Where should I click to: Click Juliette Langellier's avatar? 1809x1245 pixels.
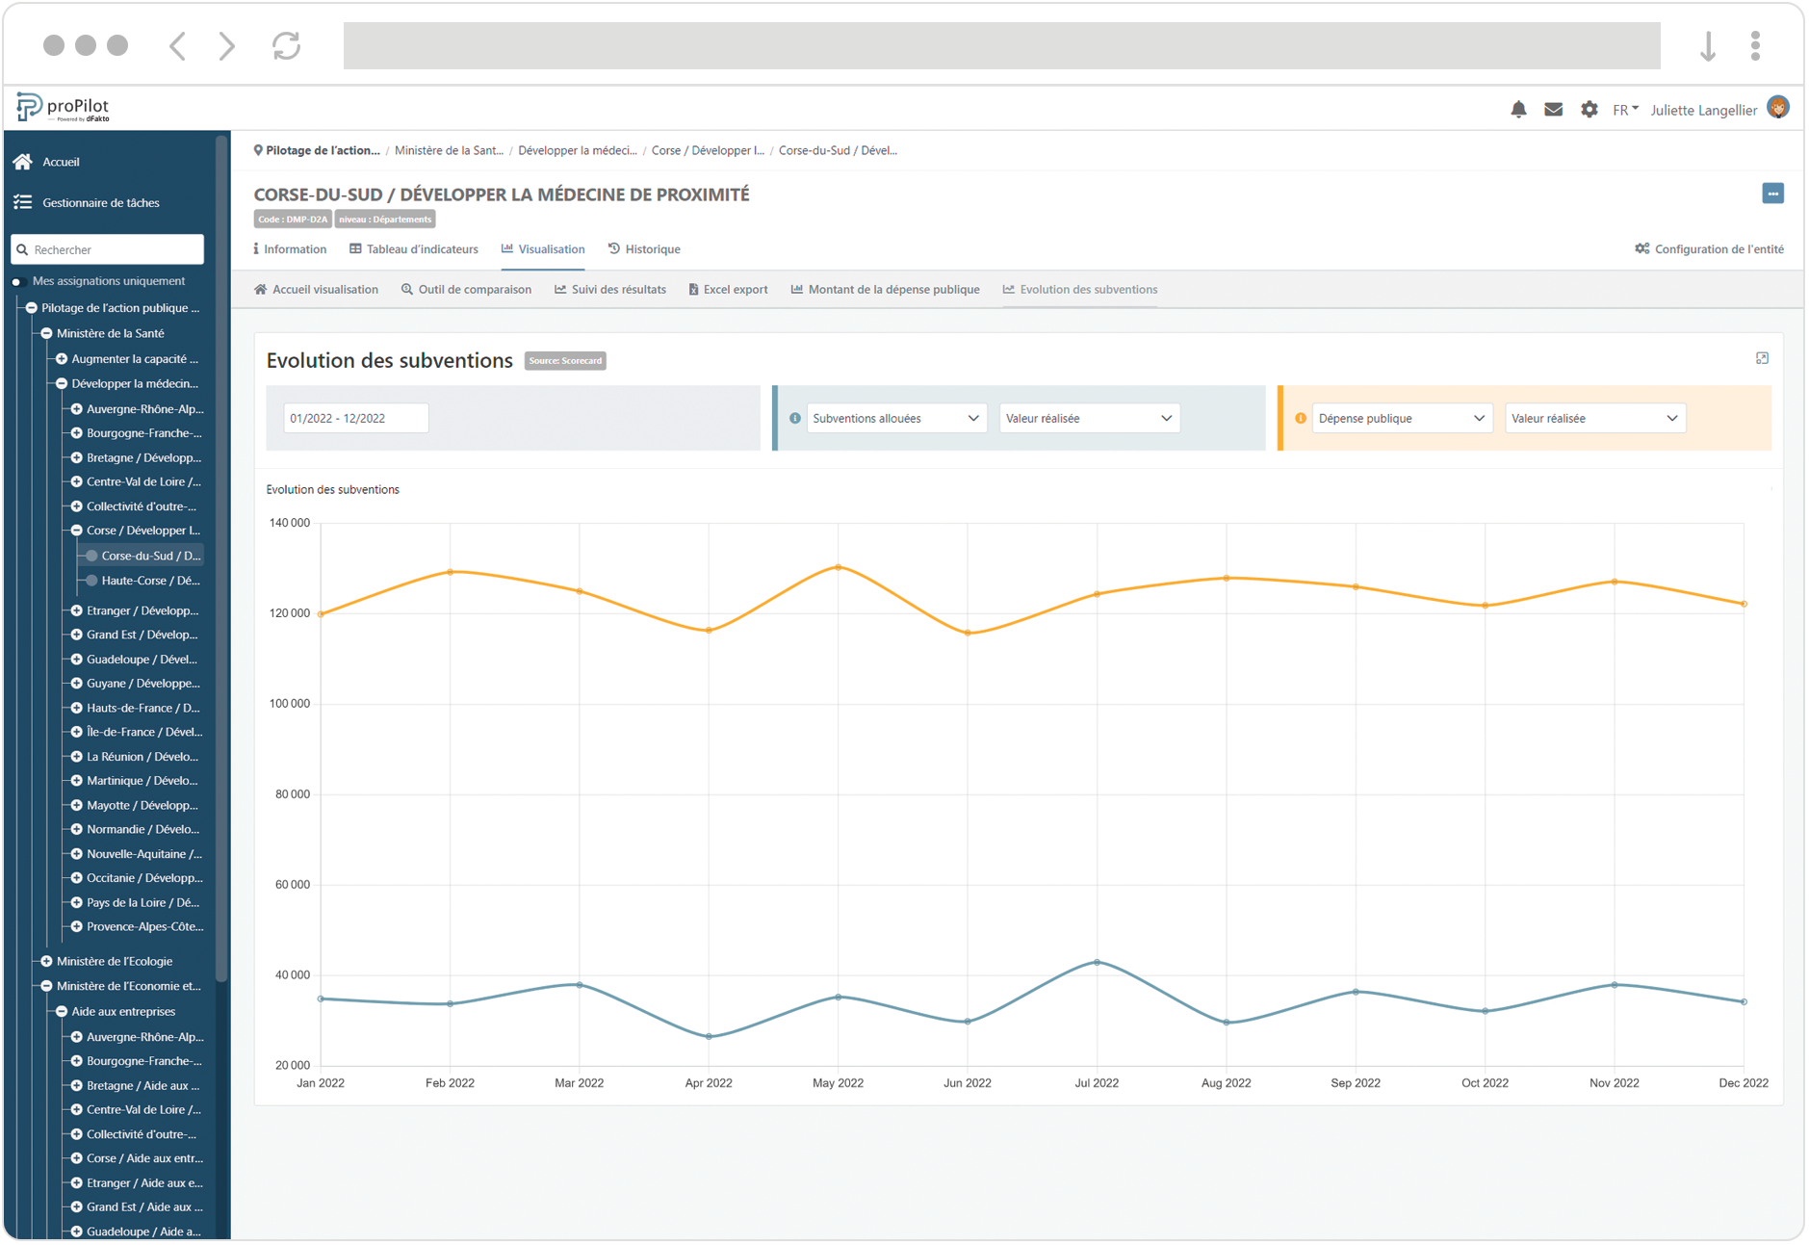1778,108
